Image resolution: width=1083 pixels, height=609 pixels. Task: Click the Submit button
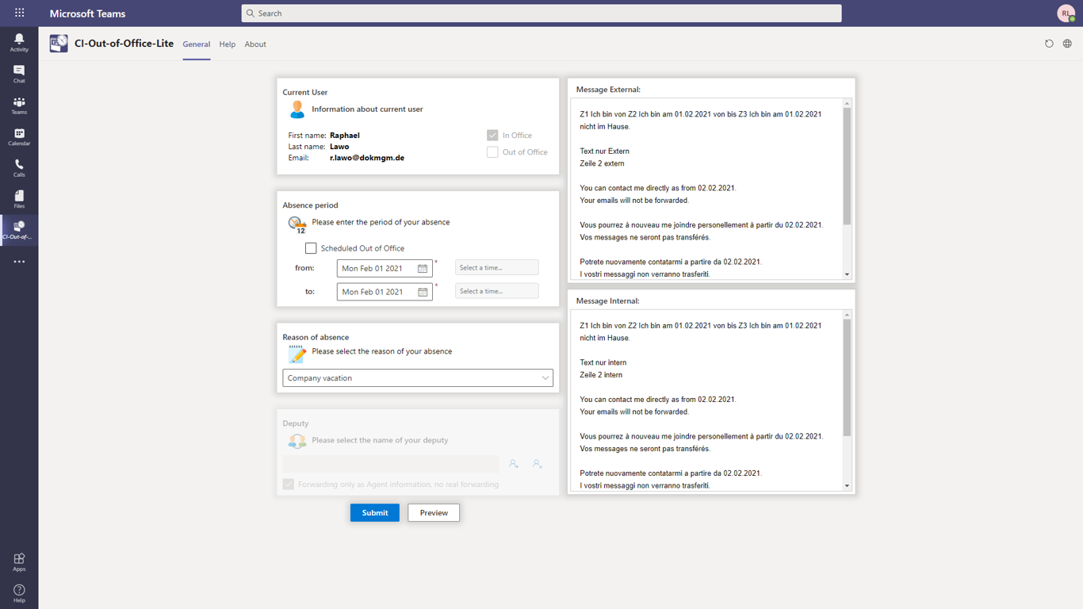[x=375, y=513]
